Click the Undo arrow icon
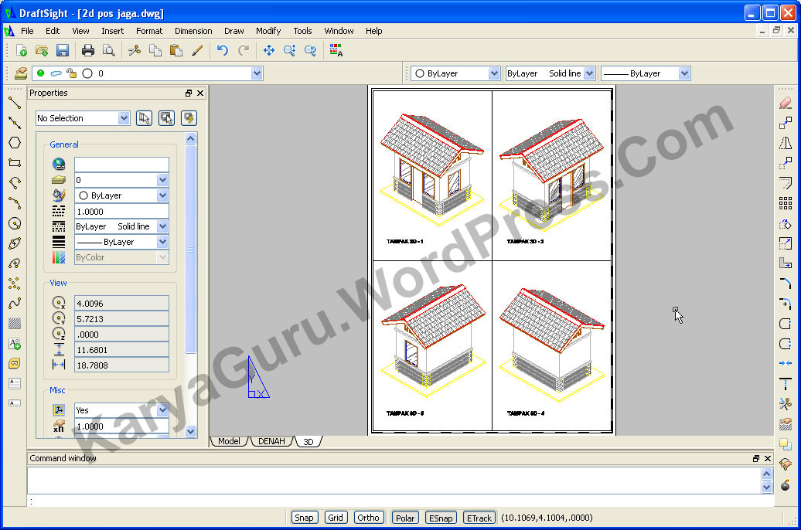The width and height of the screenshot is (801, 530). 223,50
